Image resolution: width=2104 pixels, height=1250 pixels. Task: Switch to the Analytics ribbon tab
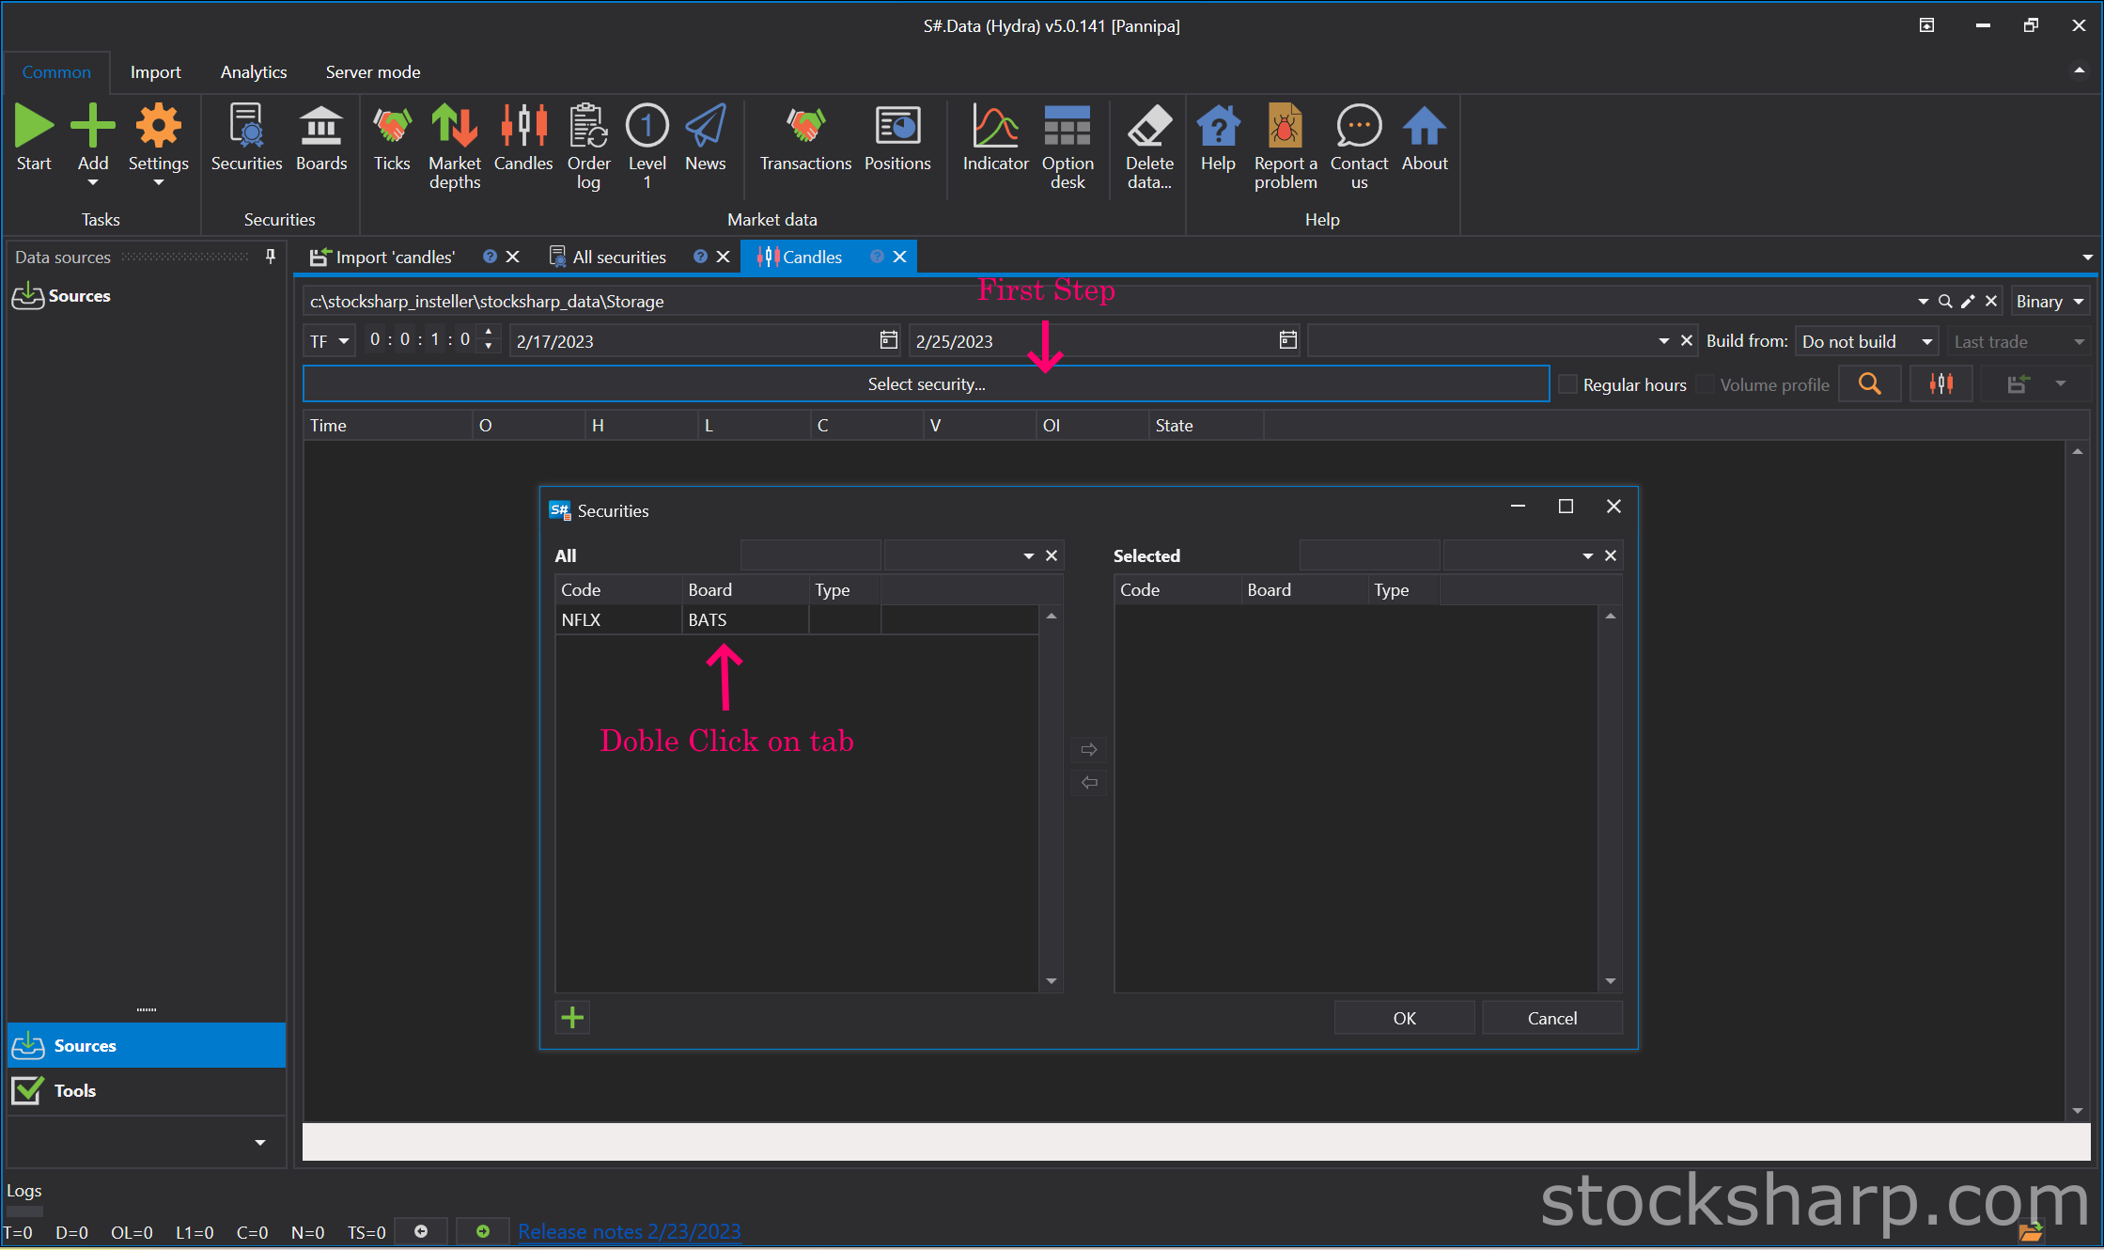254,72
